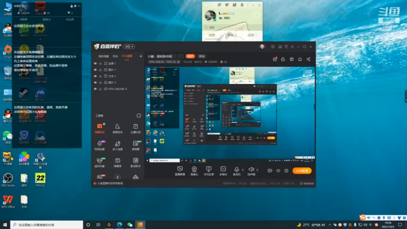Toggle preview eye icon near settings gear

click(278, 170)
